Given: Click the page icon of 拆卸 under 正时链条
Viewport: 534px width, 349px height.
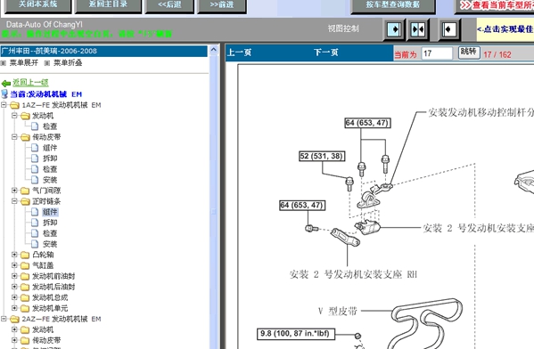Looking at the screenshot, I should (x=35, y=223).
